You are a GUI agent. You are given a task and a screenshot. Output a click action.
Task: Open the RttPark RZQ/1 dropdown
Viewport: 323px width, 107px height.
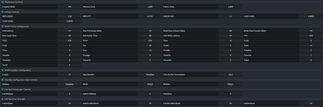point(230,84)
